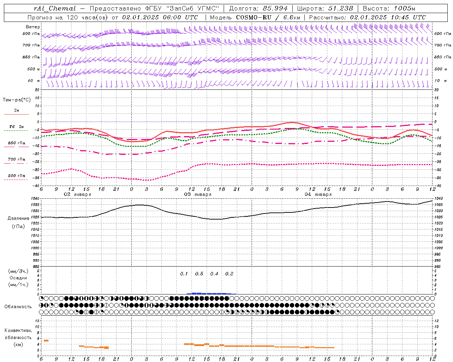
Task: Click the date label 03 января
Action: 197,194
